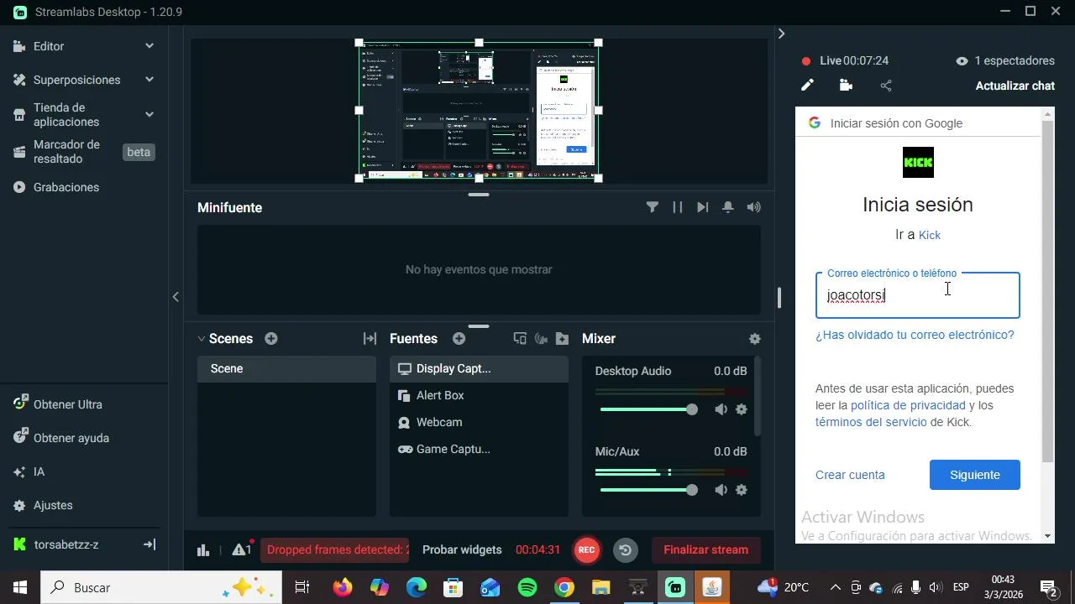Viewport: 1075px width, 604px height.
Task: Open the Minifuente filter icon
Action: [653, 207]
